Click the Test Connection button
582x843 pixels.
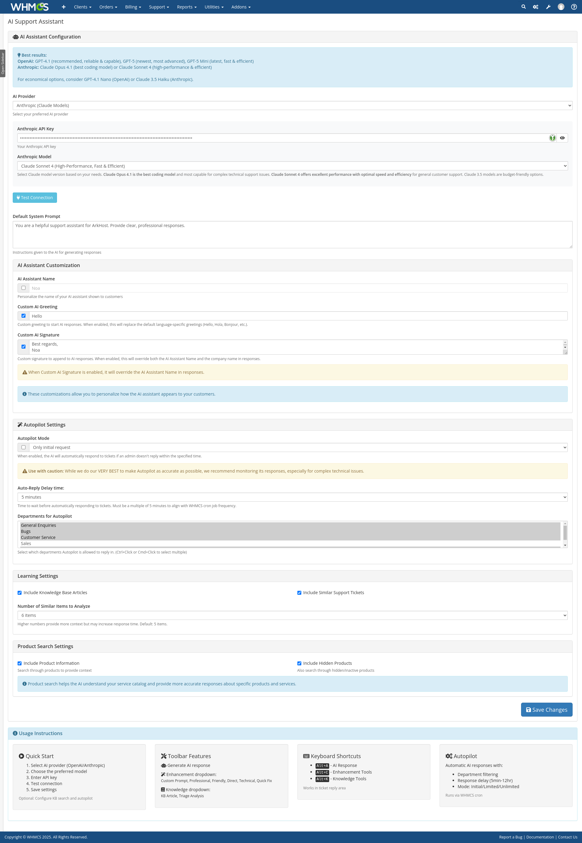click(x=35, y=198)
